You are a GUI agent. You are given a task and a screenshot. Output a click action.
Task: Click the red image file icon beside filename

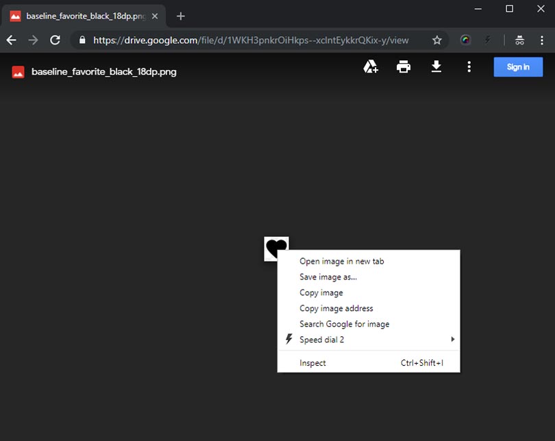(18, 72)
